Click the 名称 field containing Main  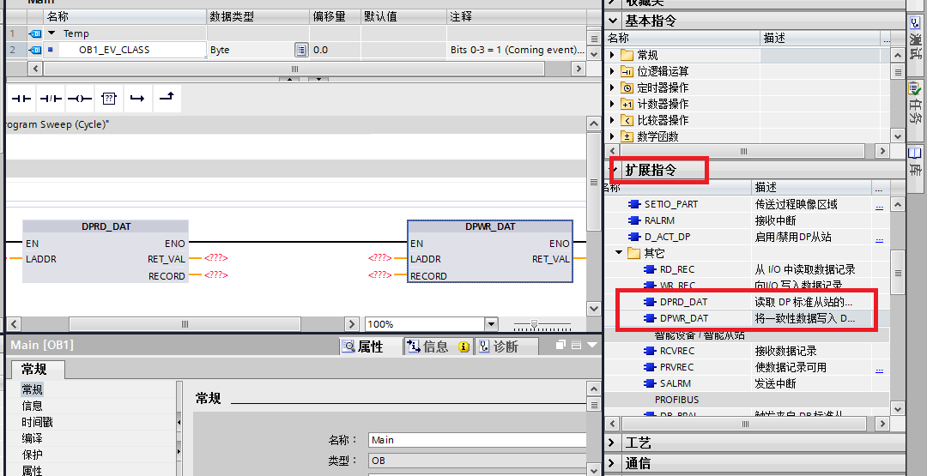pos(477,440)
